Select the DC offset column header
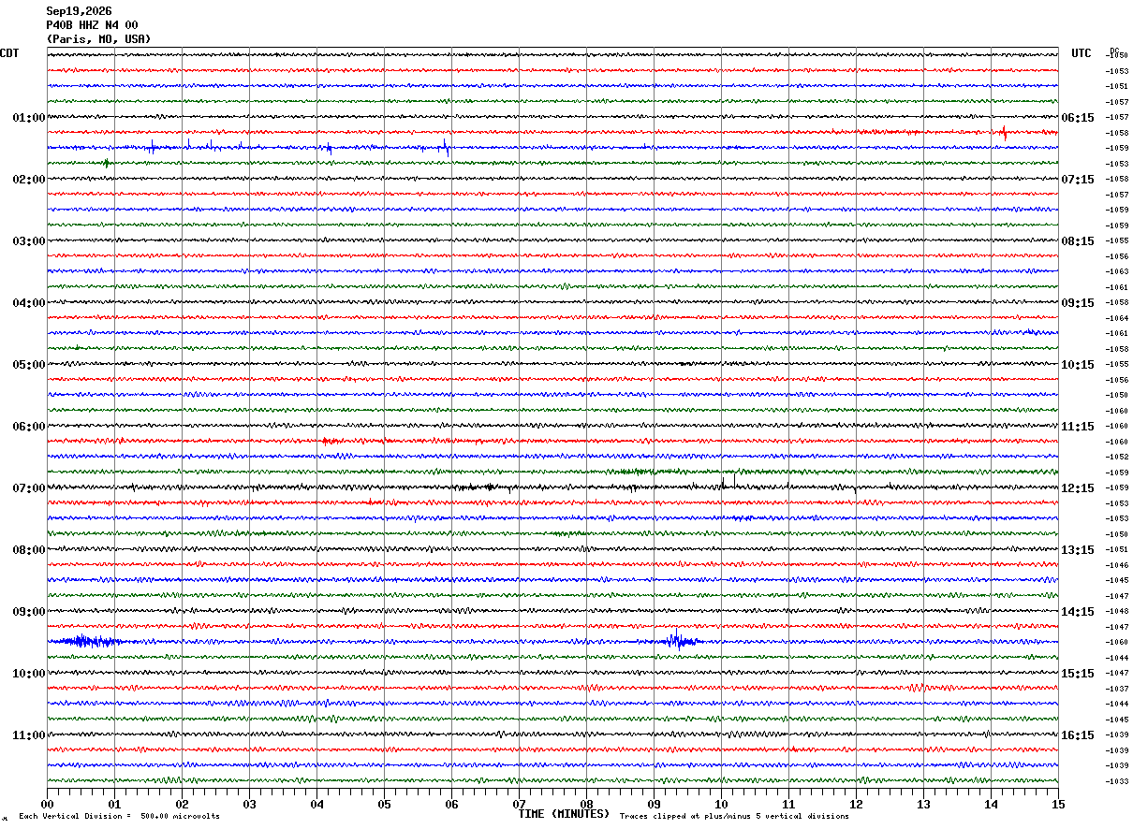 1114,51
